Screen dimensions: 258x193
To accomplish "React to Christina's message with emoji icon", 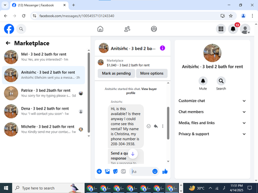I will point(149,126).
